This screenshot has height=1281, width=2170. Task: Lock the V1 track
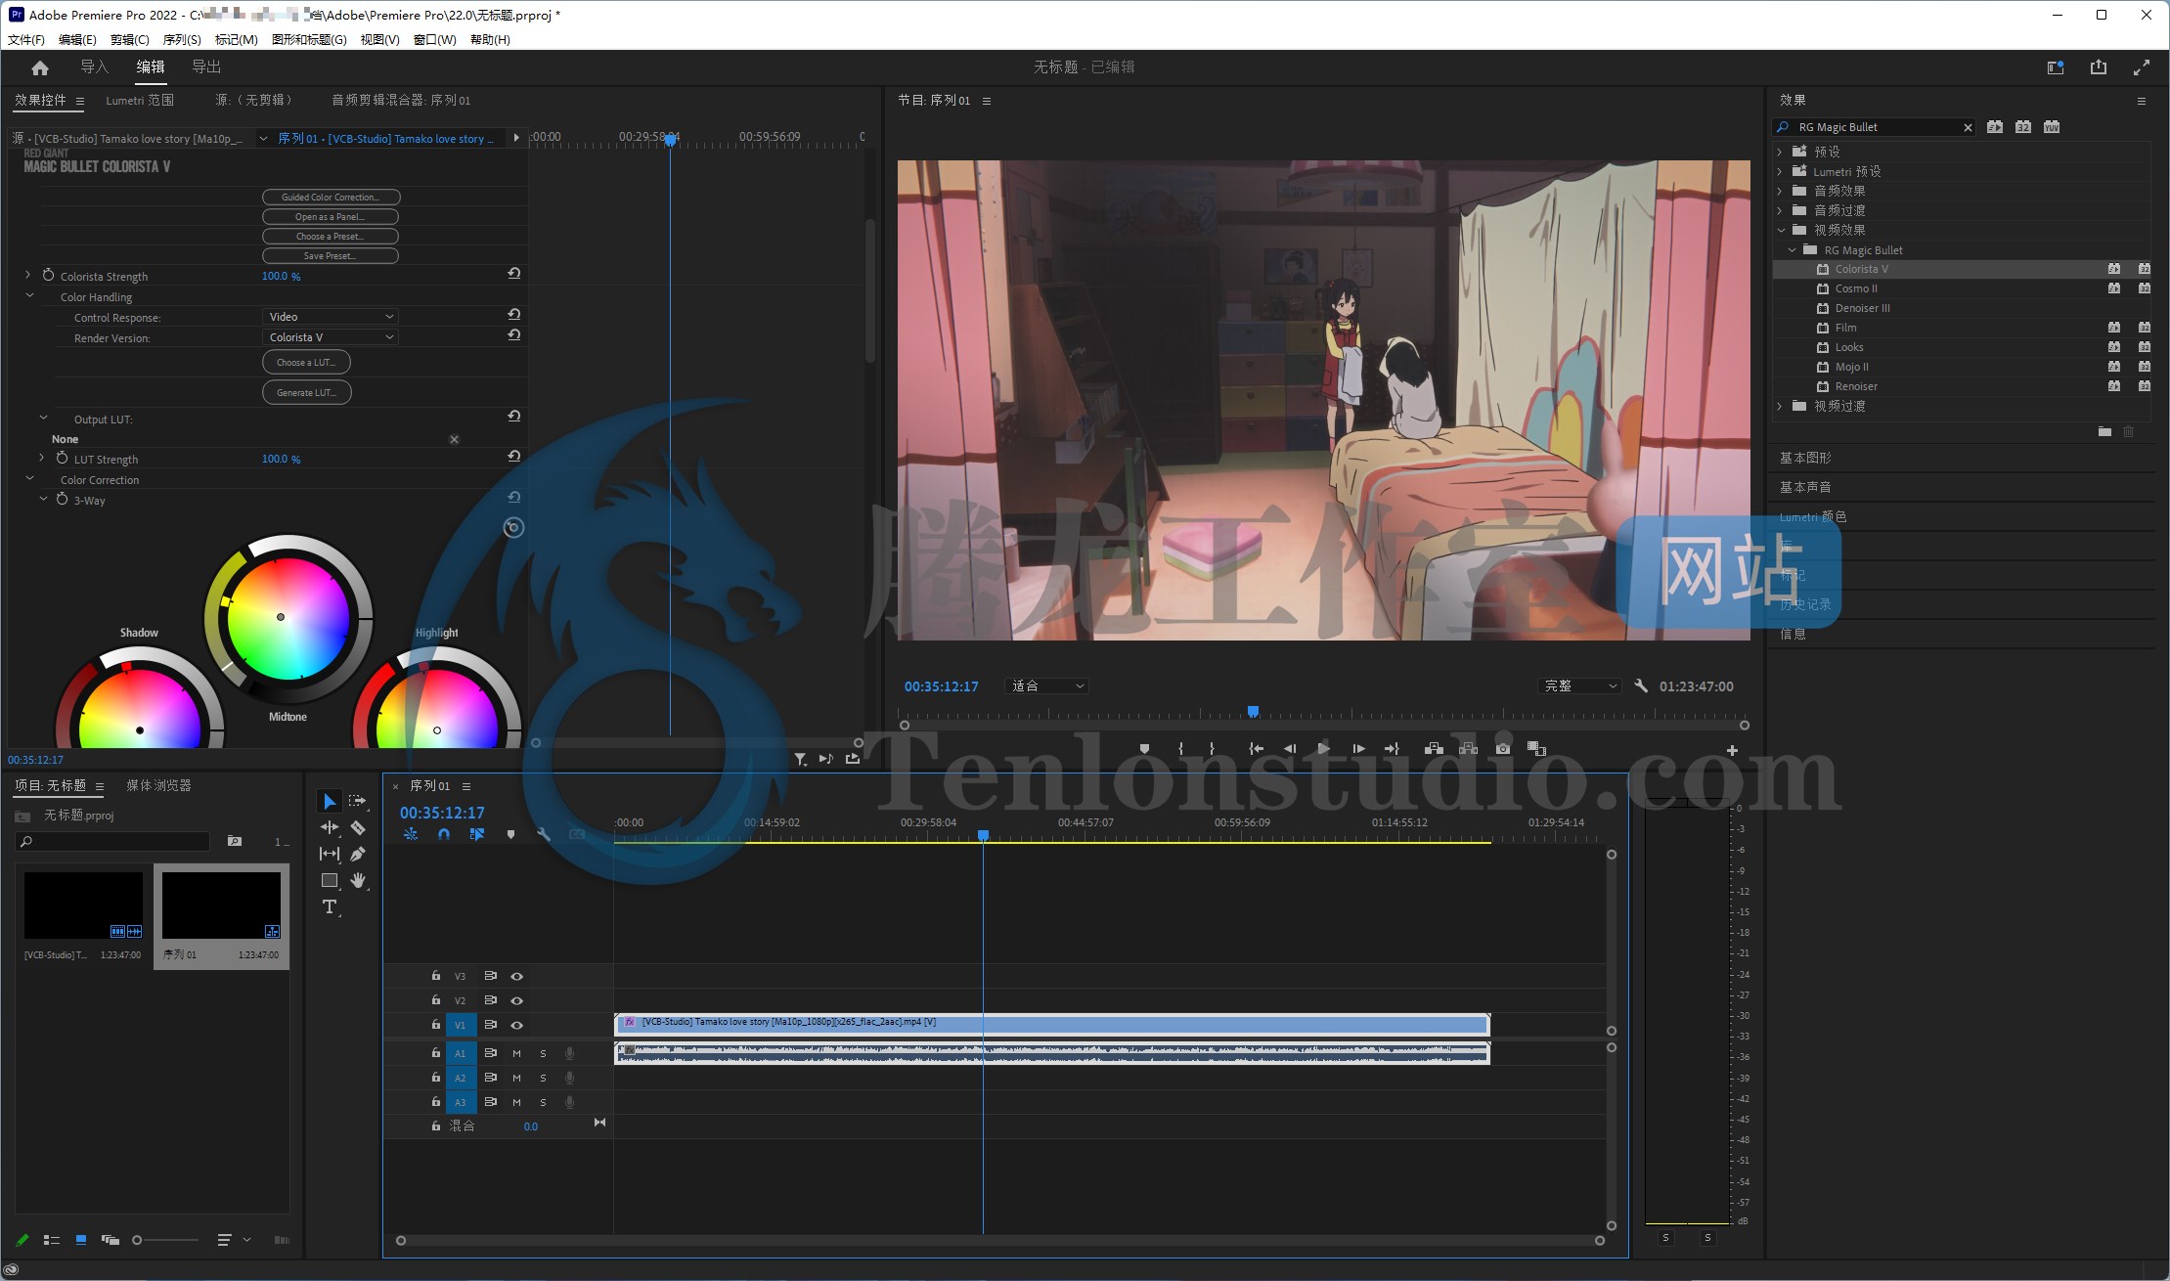[435, 1025]
